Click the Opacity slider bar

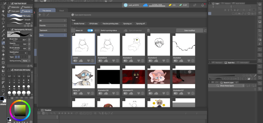coord(16,45)
